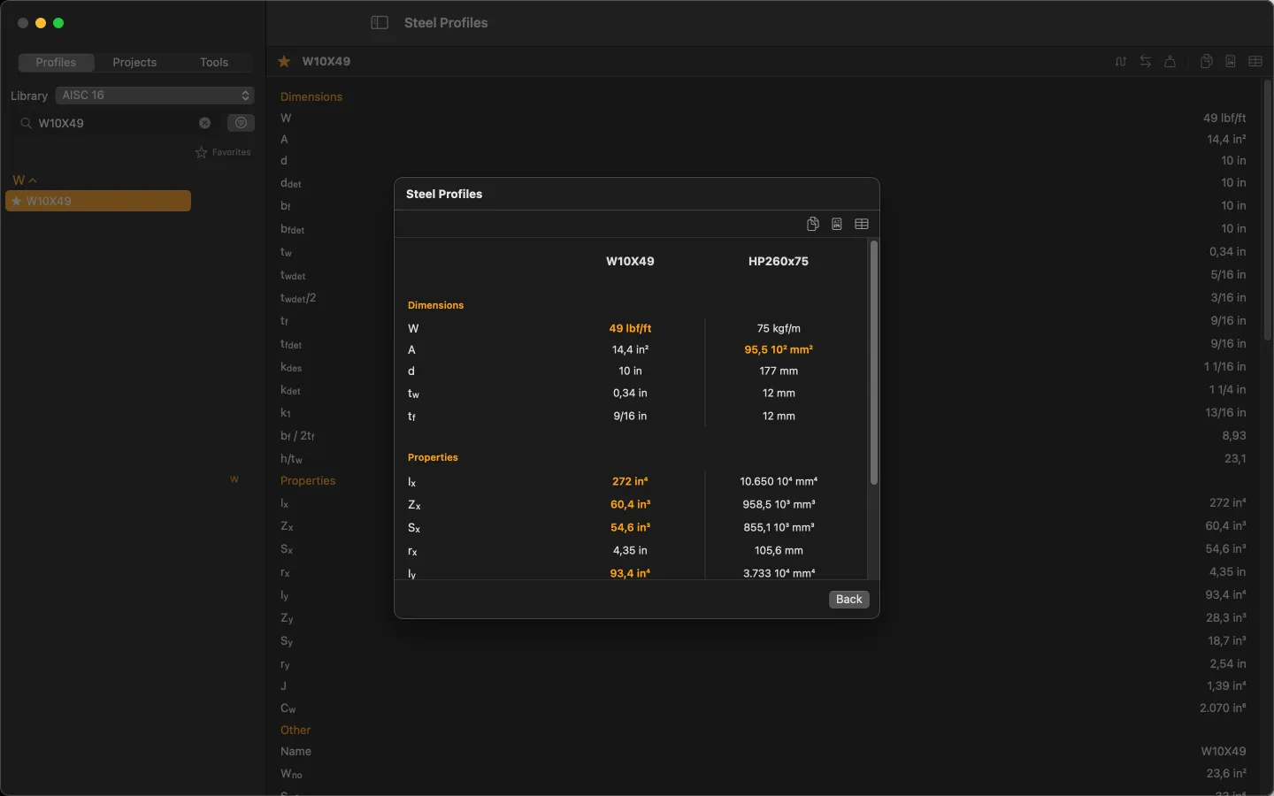Click the Other section heading in the main panel
Screen dimensions: 1274x796
[295, 730]
